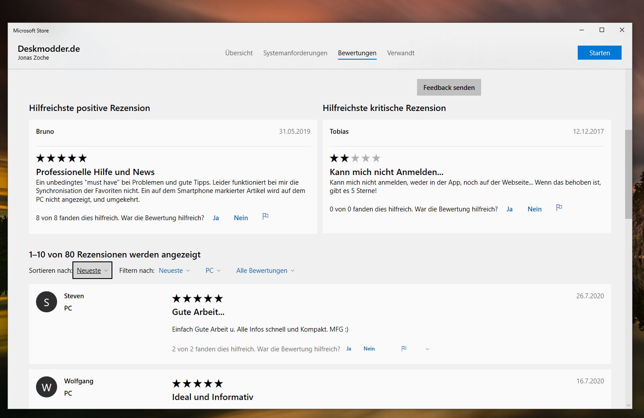Click review title Gute Arbeit...
644x418 pixels.
click(x=198, y=312)
